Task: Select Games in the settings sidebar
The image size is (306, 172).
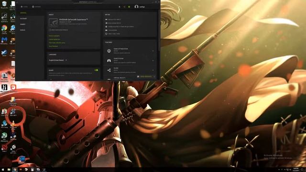Action: click(x=22, y=24)
